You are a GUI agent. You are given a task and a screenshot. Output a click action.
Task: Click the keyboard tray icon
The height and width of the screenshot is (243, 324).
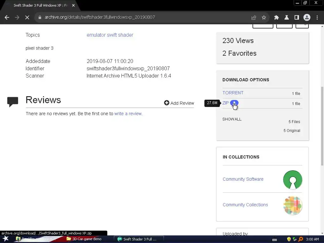click(x=274, y=240)
